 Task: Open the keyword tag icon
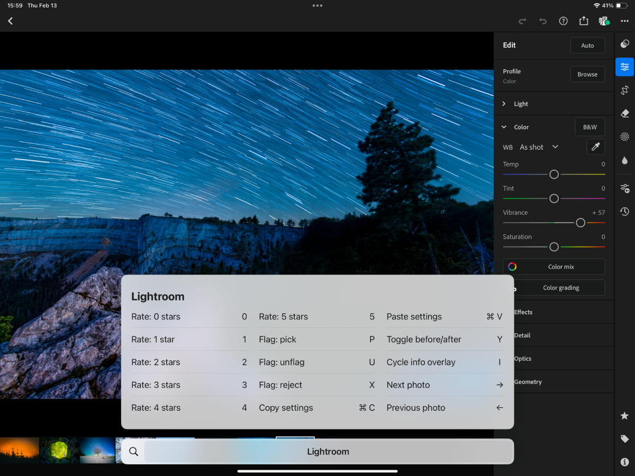coord(625,439)
